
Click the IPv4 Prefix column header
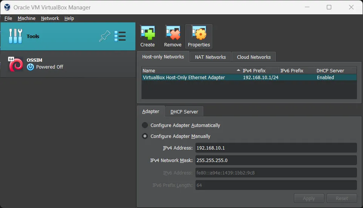coord(260,70)
